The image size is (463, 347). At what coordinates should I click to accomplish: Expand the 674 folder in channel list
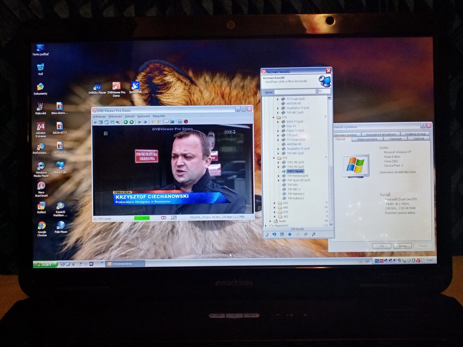[275, 212]
